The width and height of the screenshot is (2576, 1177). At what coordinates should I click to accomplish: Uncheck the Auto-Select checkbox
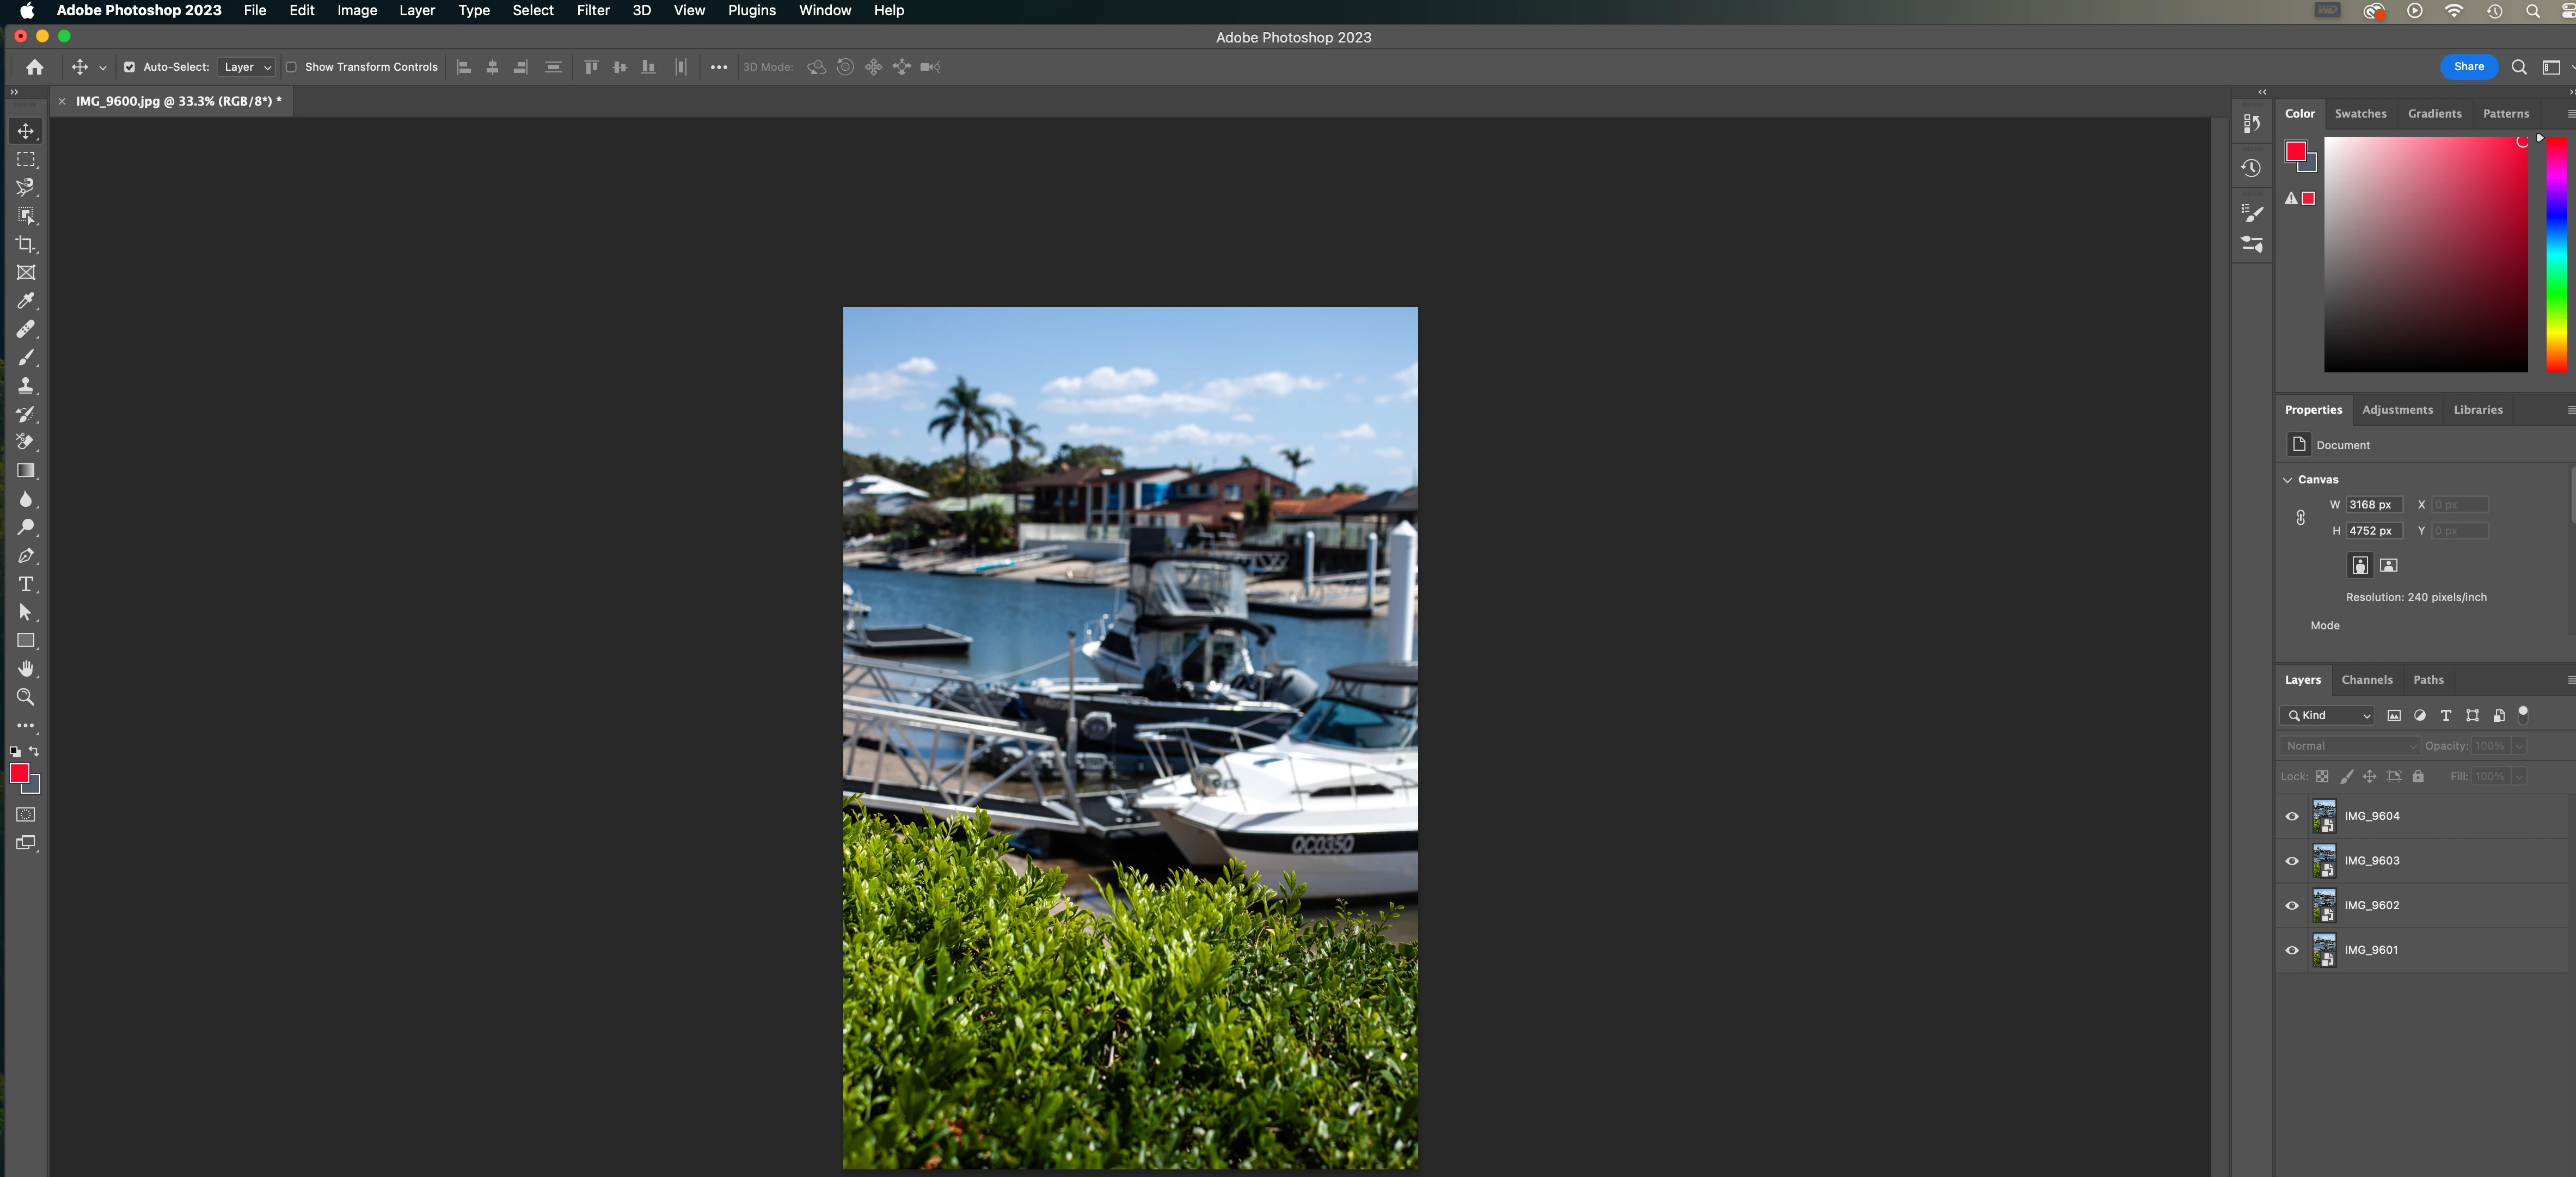[129, 67]
